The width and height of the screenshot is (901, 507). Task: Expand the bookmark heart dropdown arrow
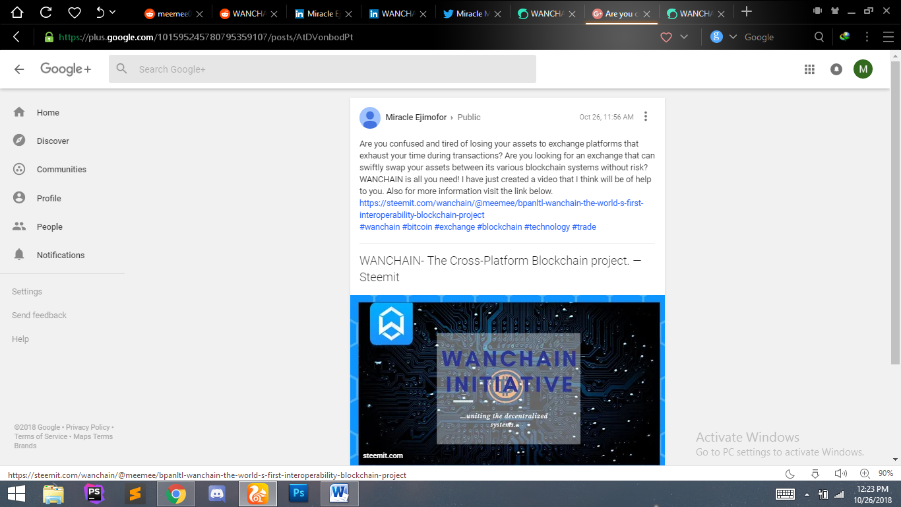point(684,37)
